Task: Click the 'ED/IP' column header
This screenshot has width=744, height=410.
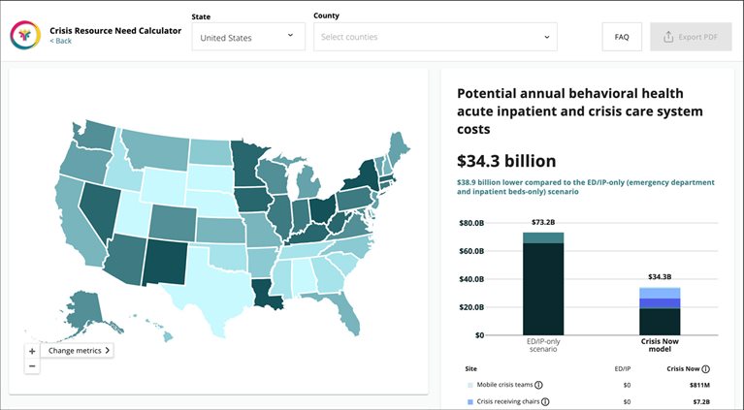Action: pos(622,368)
